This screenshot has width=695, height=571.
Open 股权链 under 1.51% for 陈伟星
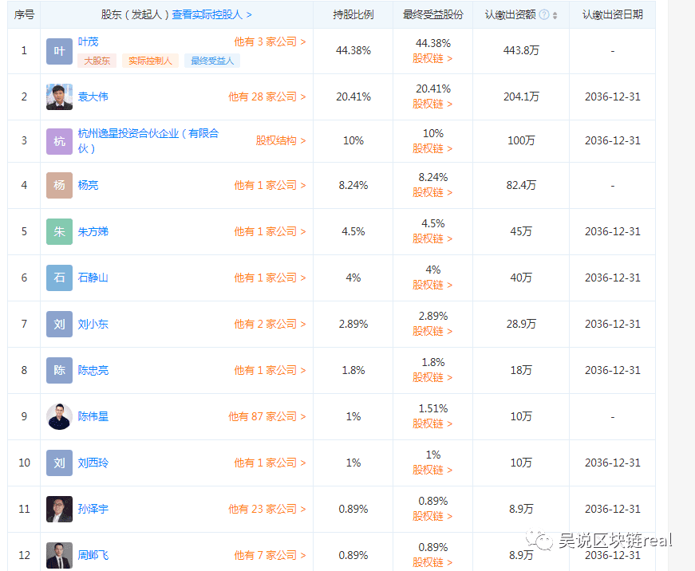[432, 424]
